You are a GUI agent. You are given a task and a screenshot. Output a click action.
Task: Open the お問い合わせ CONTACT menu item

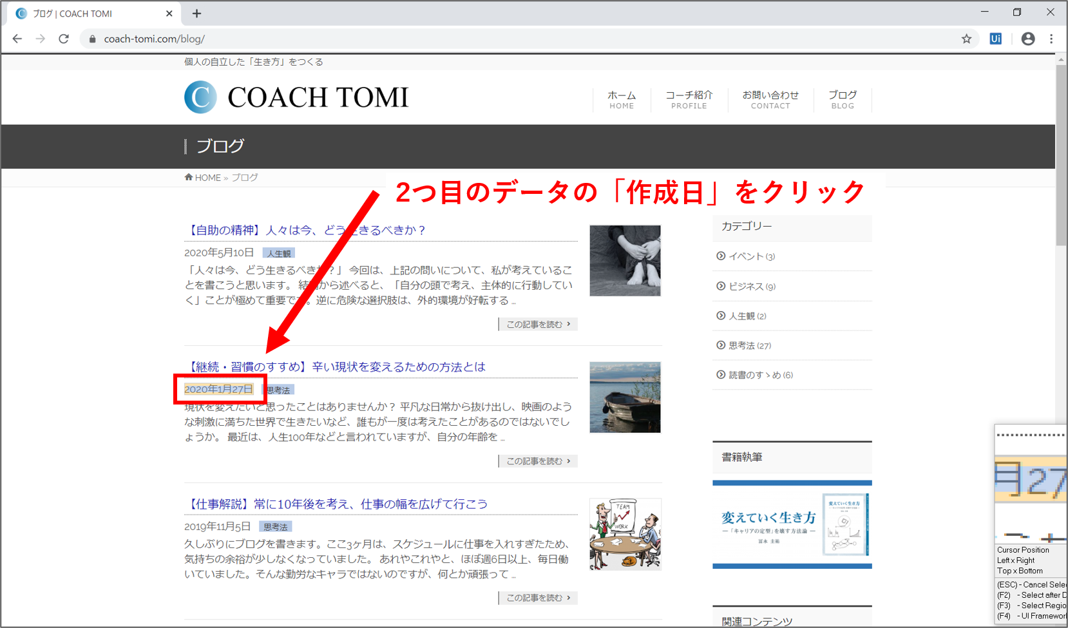[770, 100]
